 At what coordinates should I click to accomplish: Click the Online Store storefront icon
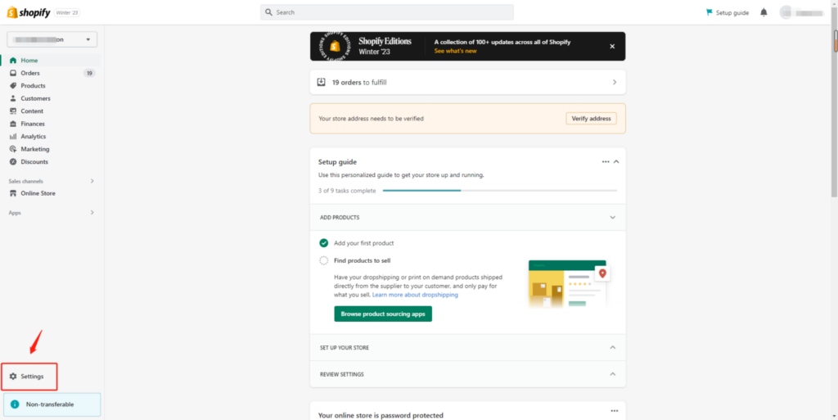click(13, 193)
